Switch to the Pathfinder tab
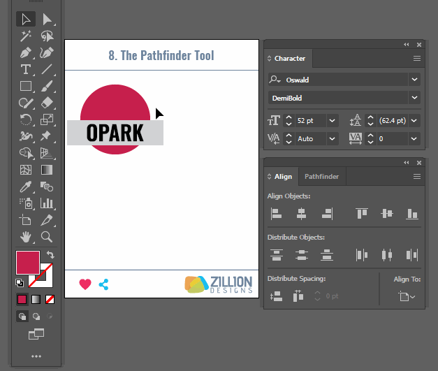 (x=321, y=177)
